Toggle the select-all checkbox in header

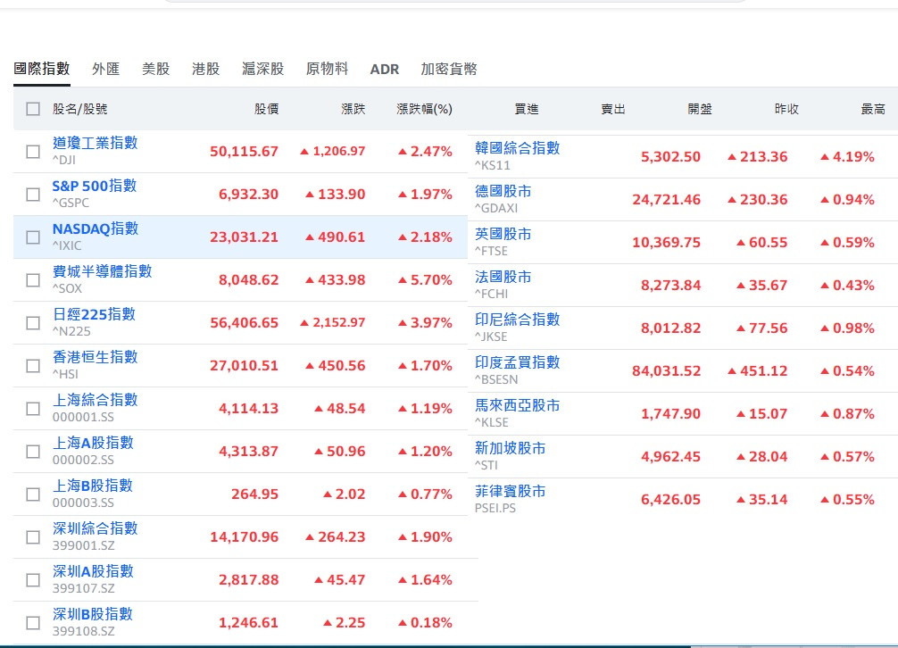click(x=33, y=109)
